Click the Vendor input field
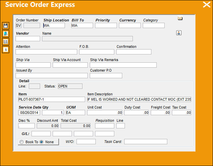The width and height of the screenshot is (213, 166). click(28, 39)
